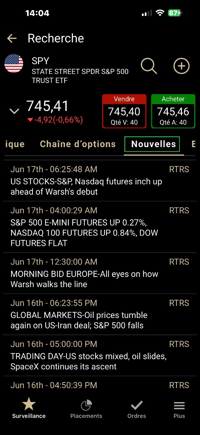The width and height of the screenshot is (200, 435).
Task: Open the magnifying glass search icon
Action: pos(149,66)
